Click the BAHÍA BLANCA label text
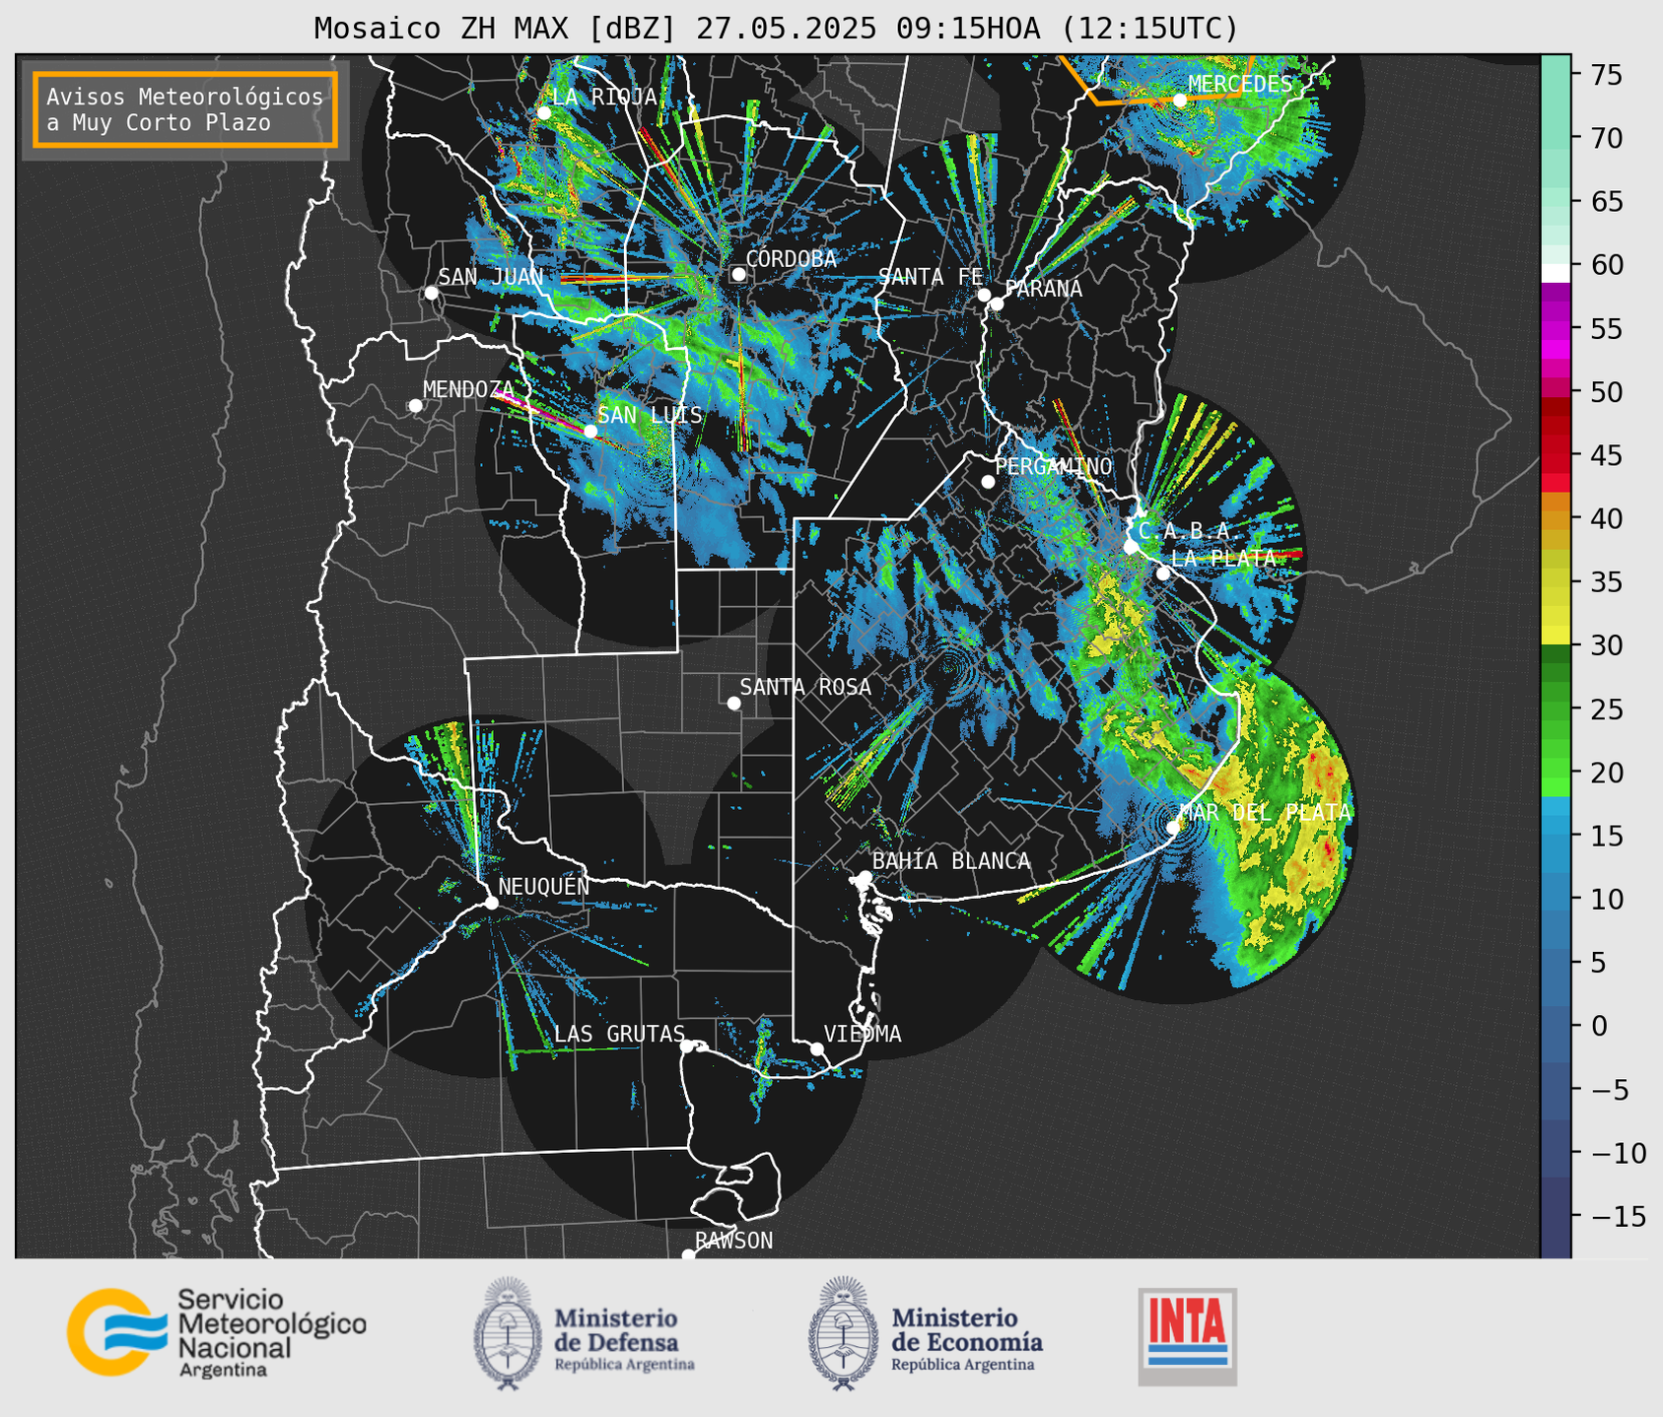Screen dimensions: 1663x1417 coord(951,860)
